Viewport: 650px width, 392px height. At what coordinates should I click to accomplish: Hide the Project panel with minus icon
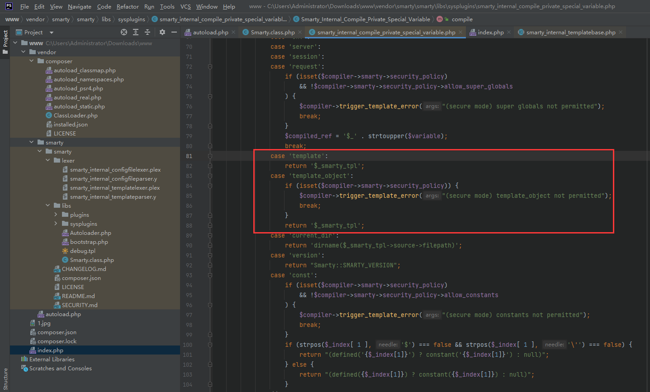coord(174,32)
